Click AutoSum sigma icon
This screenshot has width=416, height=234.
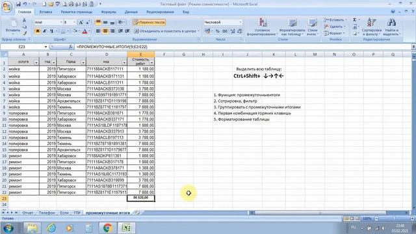355,20
